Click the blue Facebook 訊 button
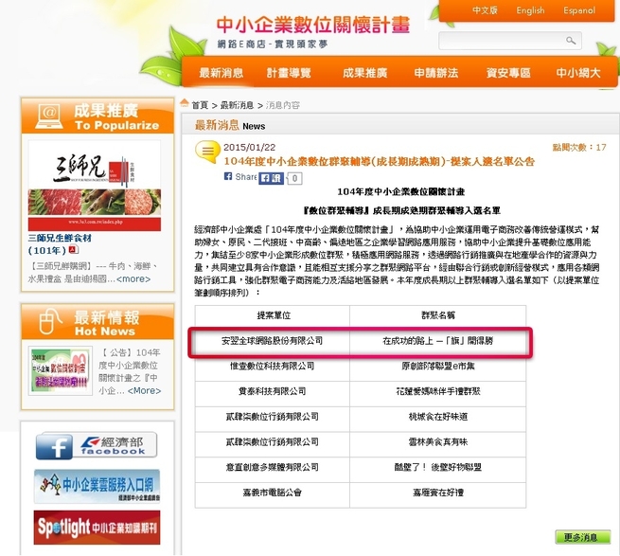Screen dimensions: 620x556 pyautogui.click(x=270, y=178)
